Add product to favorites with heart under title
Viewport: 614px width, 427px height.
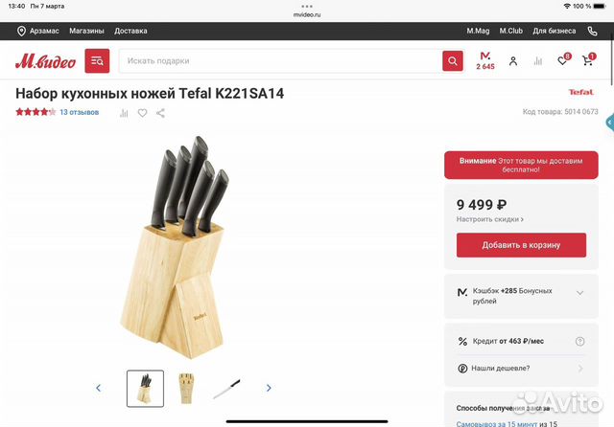(142, 113)
